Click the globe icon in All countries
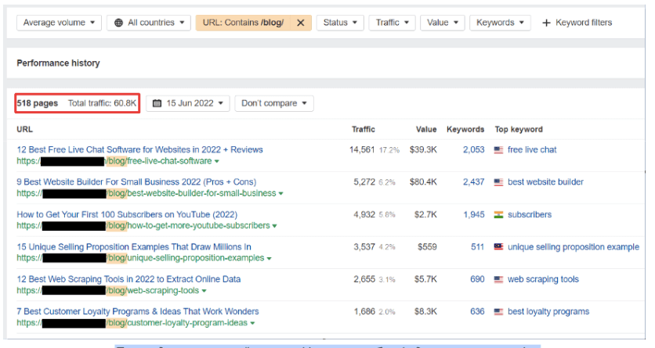 (118, 23)
